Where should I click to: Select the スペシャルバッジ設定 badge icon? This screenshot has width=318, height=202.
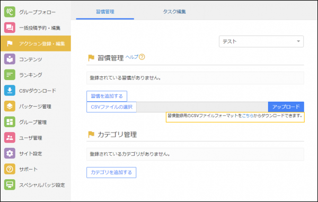click(10, 185)
